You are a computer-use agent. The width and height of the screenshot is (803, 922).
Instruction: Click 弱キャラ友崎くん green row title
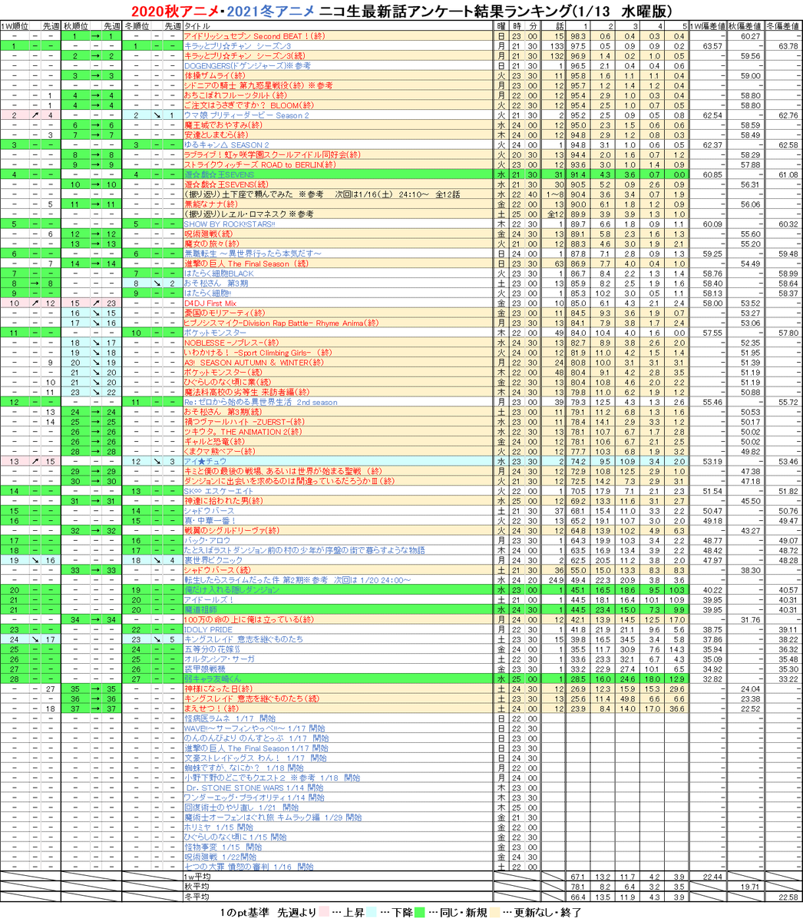[213, 680]
